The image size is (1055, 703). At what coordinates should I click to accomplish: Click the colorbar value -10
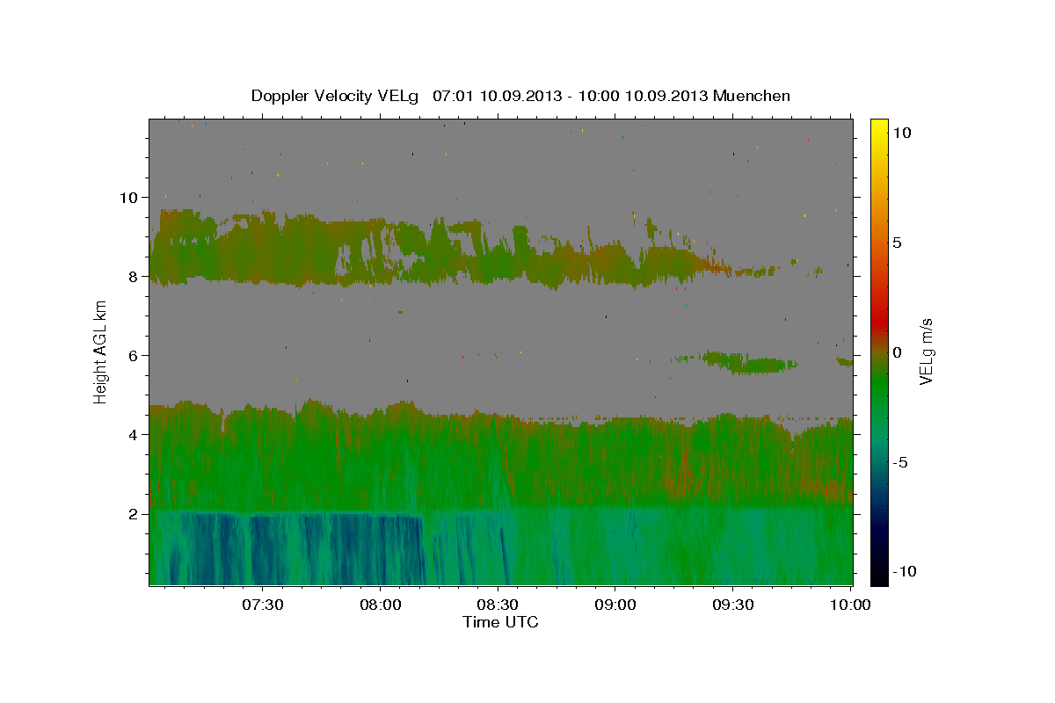(x=905, y=571)
